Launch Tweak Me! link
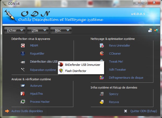162x118 pixels. click(x=116, y=62)
